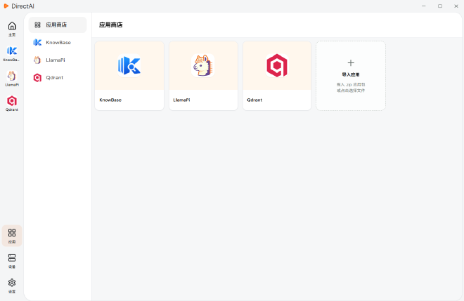Click the DirectAI logo in title bar
Image resolution: width=464 pixels, height=301 pixels.
(6, 6)
